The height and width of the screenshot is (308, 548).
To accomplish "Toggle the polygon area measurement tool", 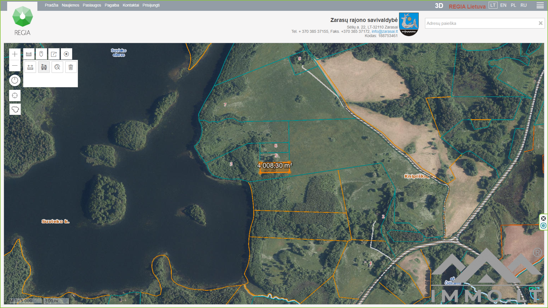I will tap(44, 67).
